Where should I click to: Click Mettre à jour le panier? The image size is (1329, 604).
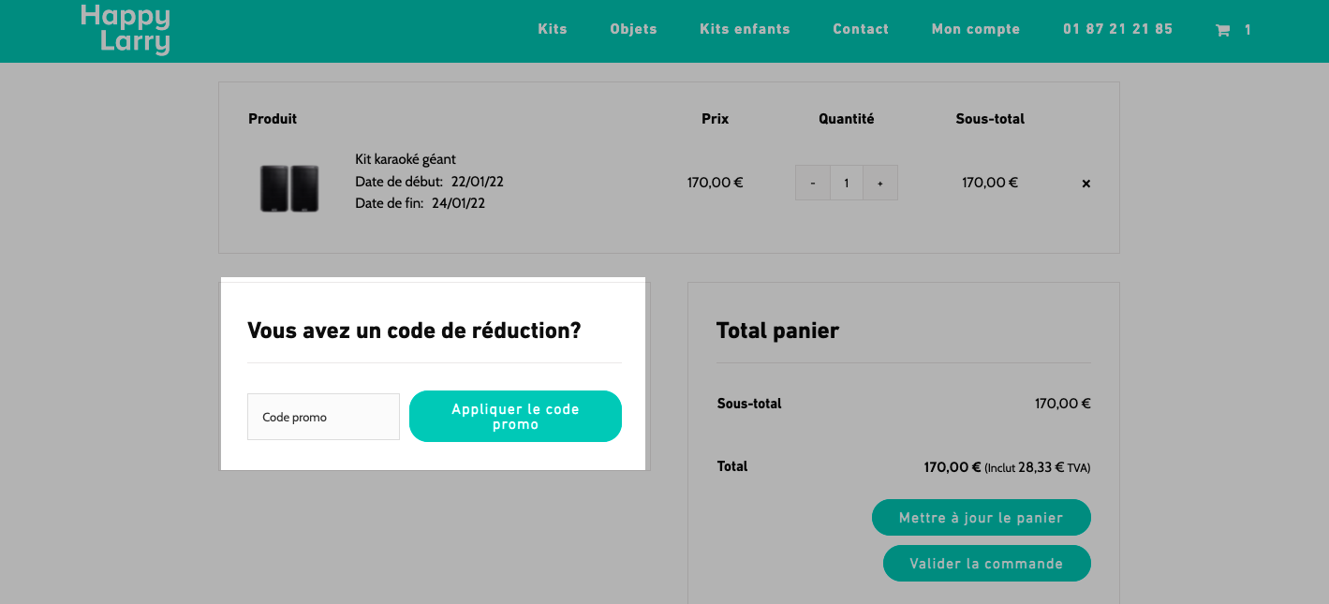click(981, 518)
